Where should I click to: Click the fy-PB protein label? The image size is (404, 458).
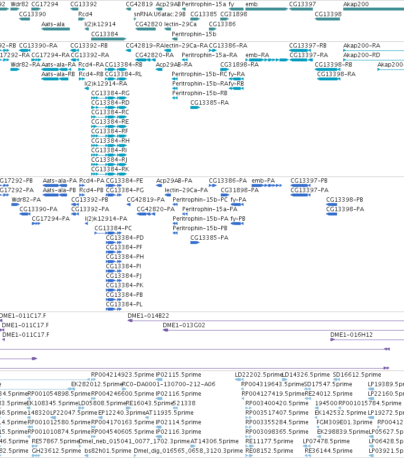pyautogui.click(x=238, y=219)
